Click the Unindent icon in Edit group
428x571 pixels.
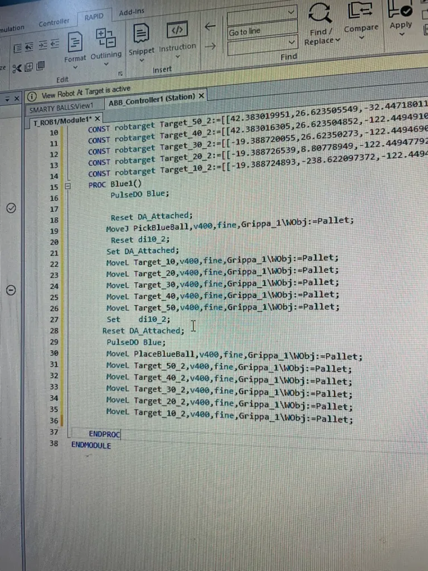coord(55,45)
